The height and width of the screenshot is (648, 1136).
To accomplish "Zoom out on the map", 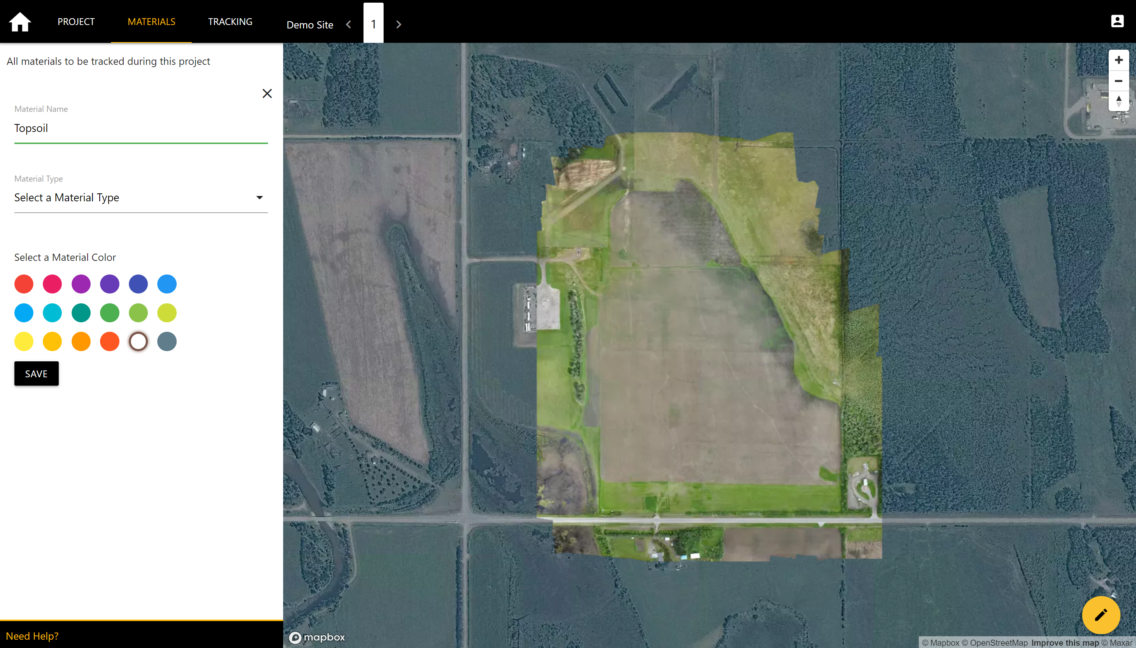I will pos(1118,80).
